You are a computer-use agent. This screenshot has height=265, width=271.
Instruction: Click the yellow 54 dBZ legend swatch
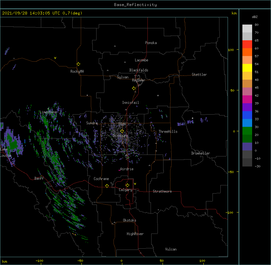pos(247,68)
